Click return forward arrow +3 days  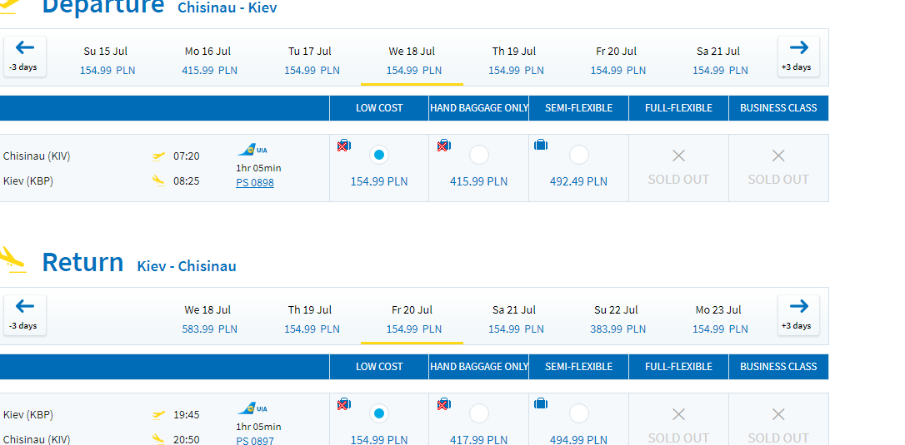point(798,315)
